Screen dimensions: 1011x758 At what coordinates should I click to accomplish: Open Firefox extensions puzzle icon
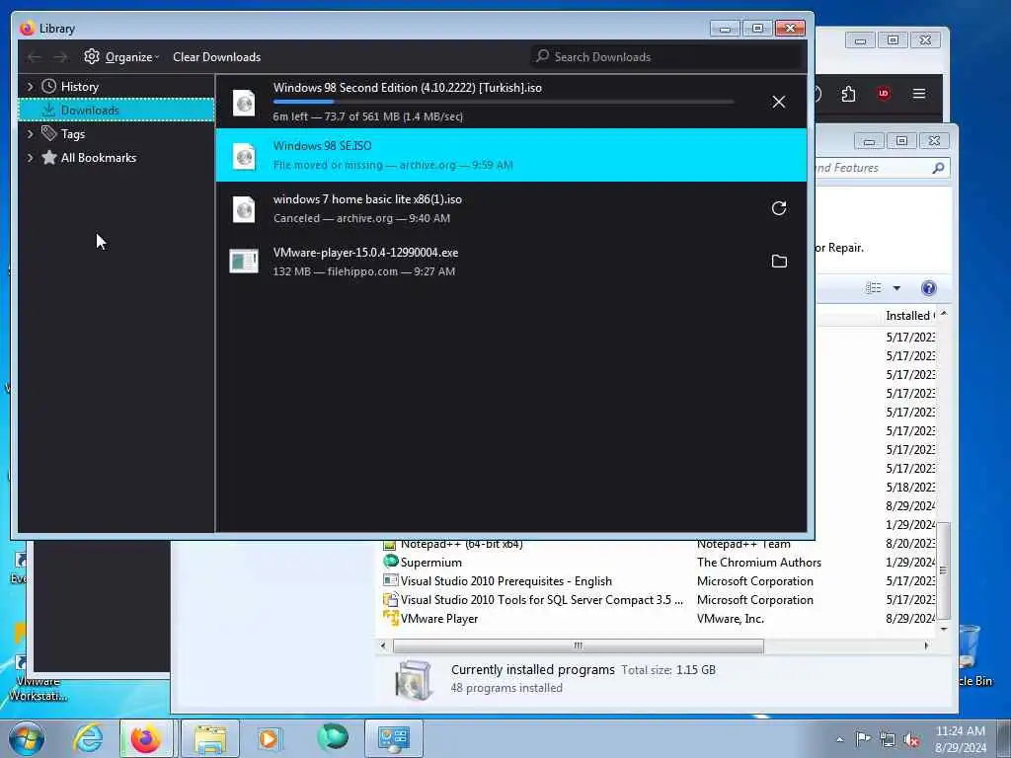pyautogui.click(x=848, y=94)
